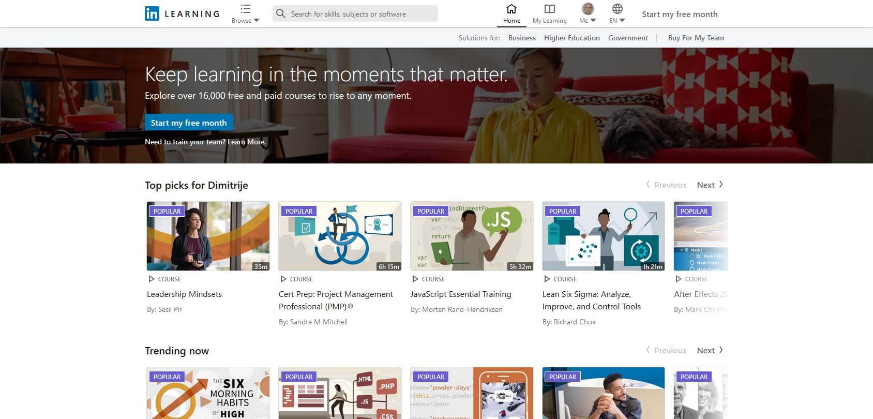Open Government solutions link
873x419 pixels.
tap(628, 38)
